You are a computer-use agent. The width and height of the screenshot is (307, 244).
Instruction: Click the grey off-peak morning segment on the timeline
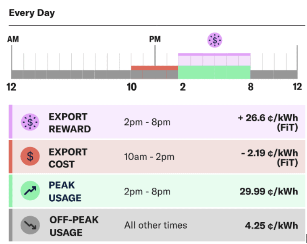point(71,74)
